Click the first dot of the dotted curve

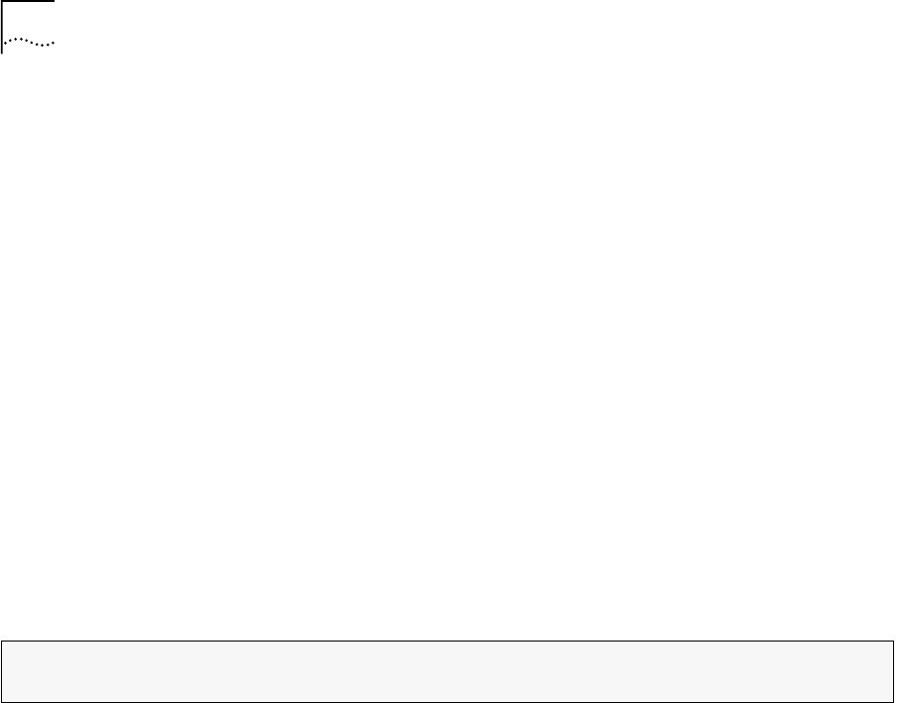click(5, 43)
